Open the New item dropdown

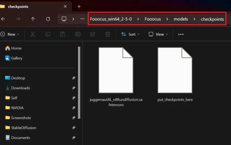click(10, 34)
